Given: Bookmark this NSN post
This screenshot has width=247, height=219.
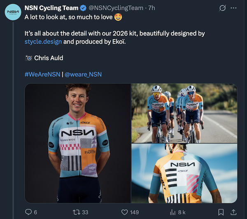Looking at the screenshot, I should (x=221, y=212).
